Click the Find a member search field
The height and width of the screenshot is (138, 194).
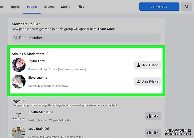[x=86, y=38]
